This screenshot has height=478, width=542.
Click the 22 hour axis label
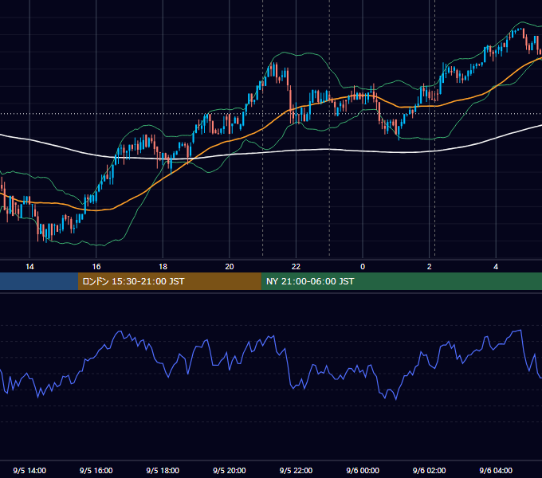coord(296,267)
